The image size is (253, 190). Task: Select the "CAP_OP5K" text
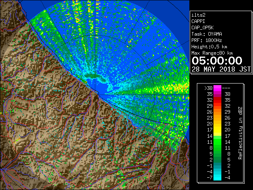click(202, 28)
